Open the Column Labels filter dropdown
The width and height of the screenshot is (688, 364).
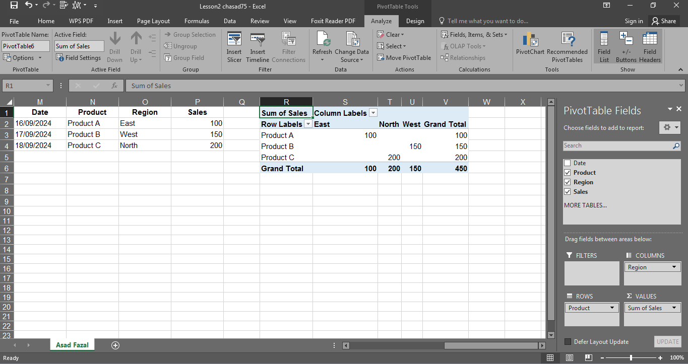point(373,113)
